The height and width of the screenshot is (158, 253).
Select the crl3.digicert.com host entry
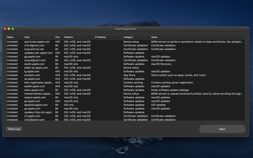click(34, 120)
